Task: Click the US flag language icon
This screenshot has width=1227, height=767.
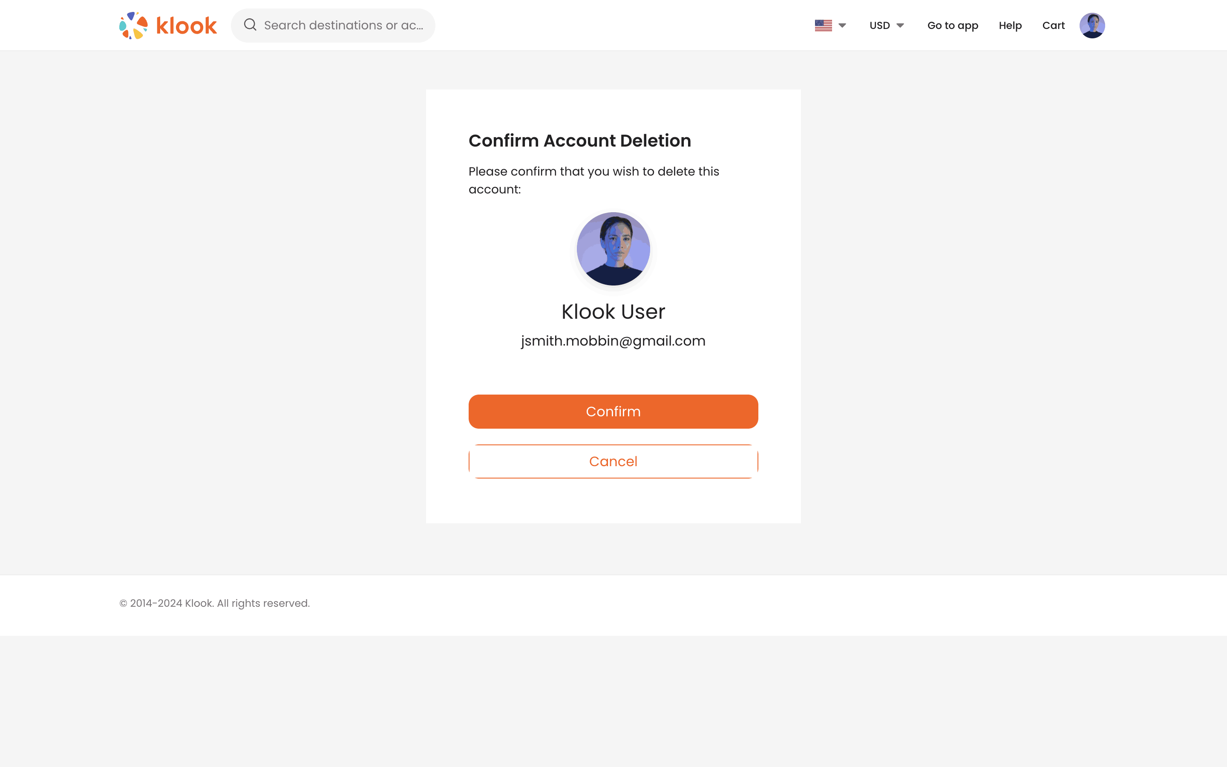Action: tap(823, 26)
